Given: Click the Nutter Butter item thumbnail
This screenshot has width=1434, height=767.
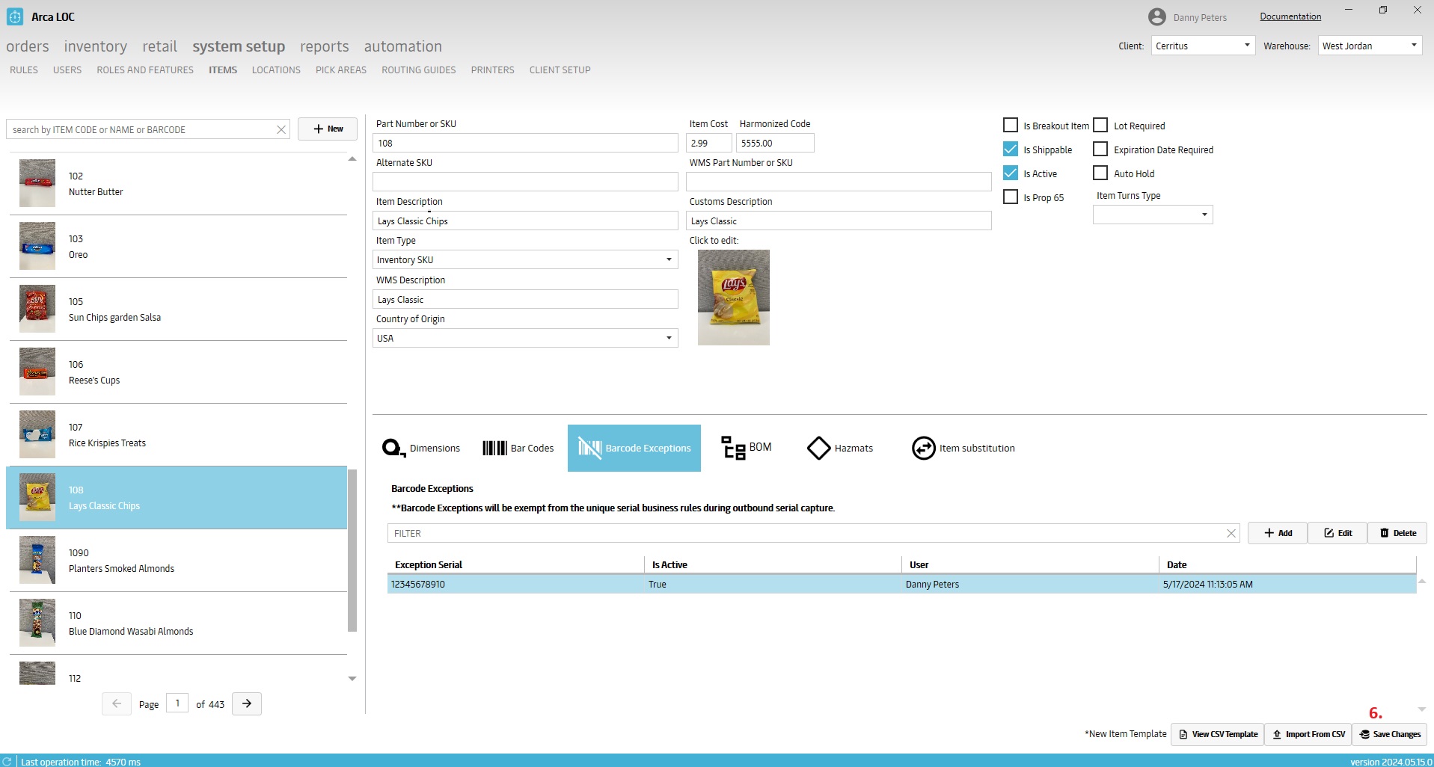Looking at the screenshot, I should [x=37, y=183].
